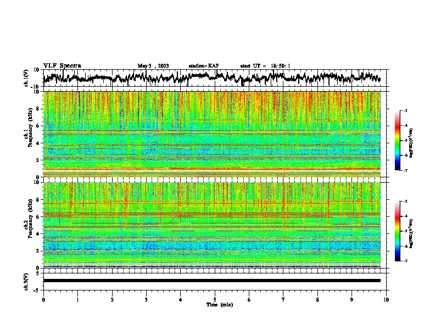Click the "8" kHz tick on ch.1 axis
The width and height of the screenshot is (435, 336).
click(x=38, y=109)
